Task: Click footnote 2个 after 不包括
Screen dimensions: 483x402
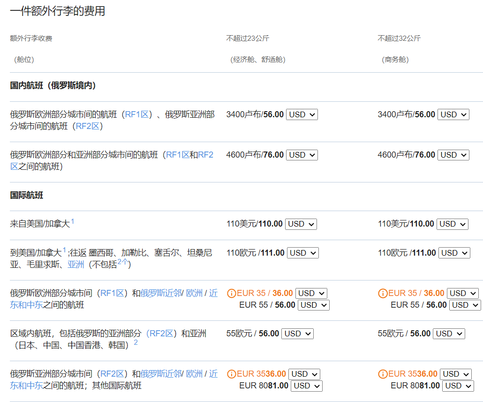Action: coord(122,262)
